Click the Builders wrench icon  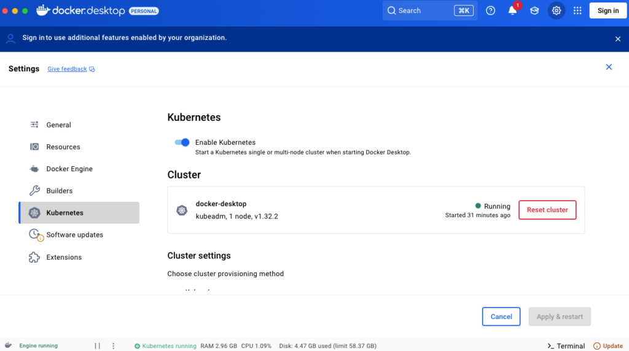34,191
